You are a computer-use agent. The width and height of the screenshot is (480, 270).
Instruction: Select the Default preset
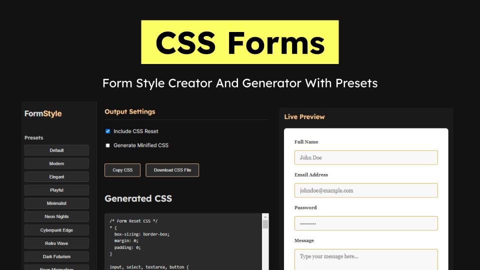coord(56,150)
